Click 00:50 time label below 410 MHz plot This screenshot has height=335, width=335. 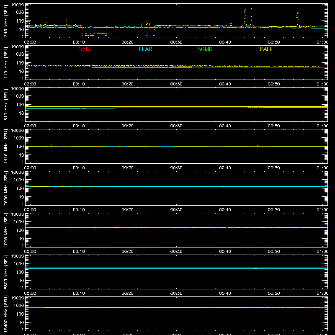click(x=274, y=84)
